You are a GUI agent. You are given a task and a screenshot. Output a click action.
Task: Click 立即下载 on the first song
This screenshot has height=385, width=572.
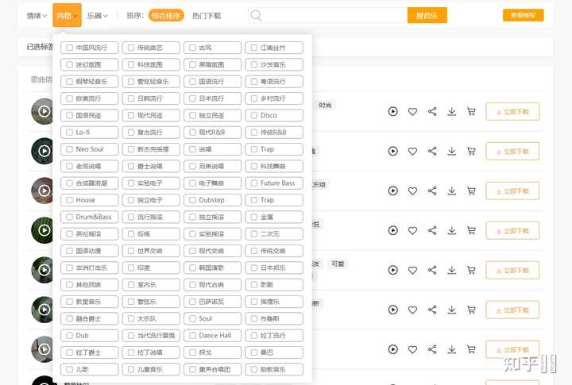pyautogui.click(x=512, y=112)
